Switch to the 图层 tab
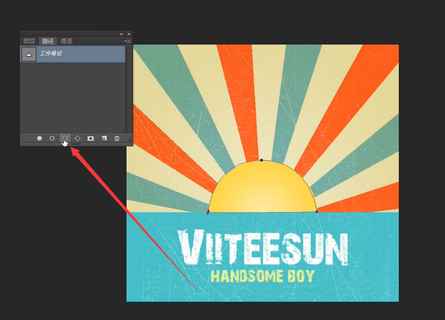This screenshot has height=320, width=445. (x=29, y=41)
